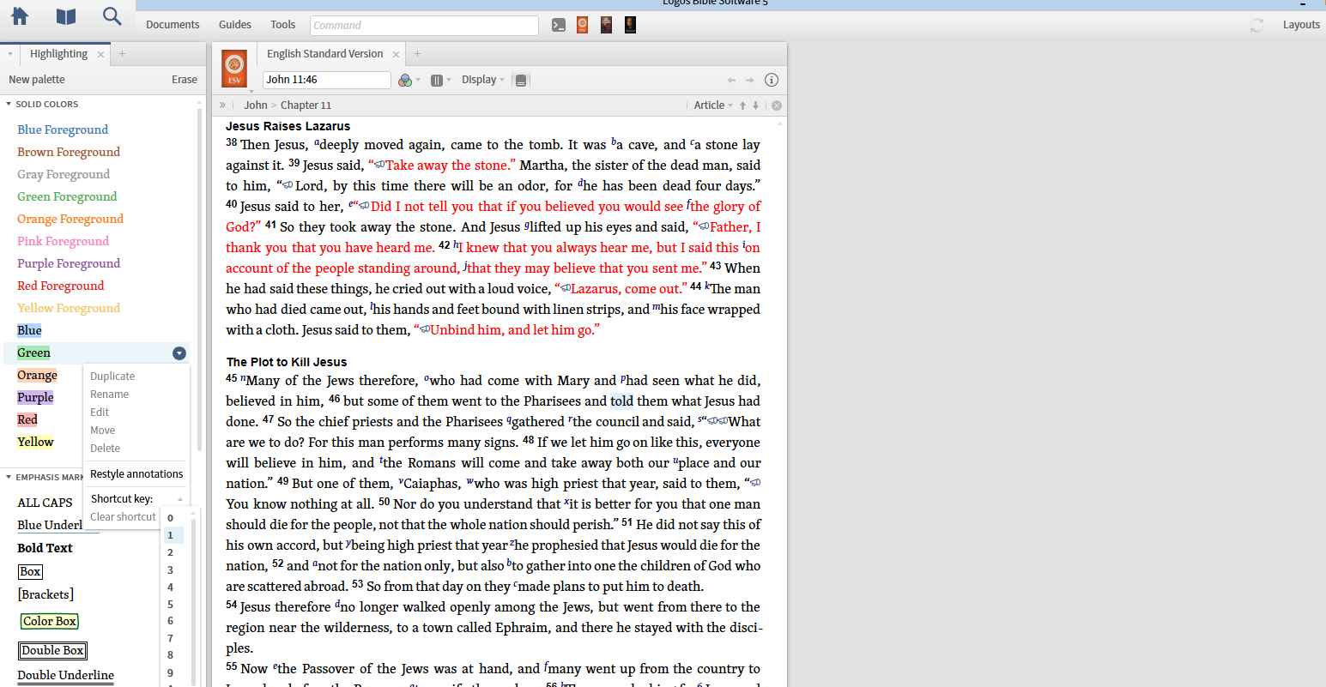The image size is (1326, 687).
Task: Open the ESV resource panel menu arrow
Action: click(x=251, y=91)
